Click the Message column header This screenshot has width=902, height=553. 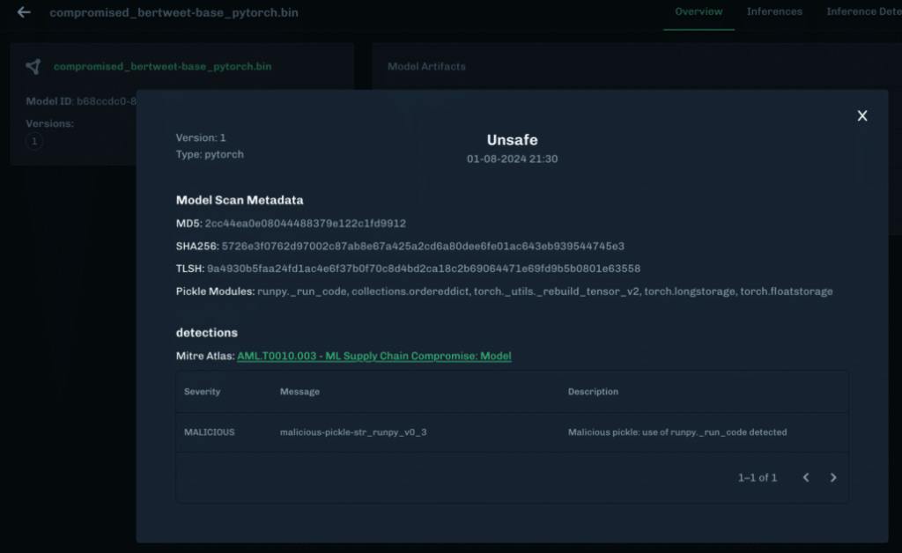click(299, 391)
